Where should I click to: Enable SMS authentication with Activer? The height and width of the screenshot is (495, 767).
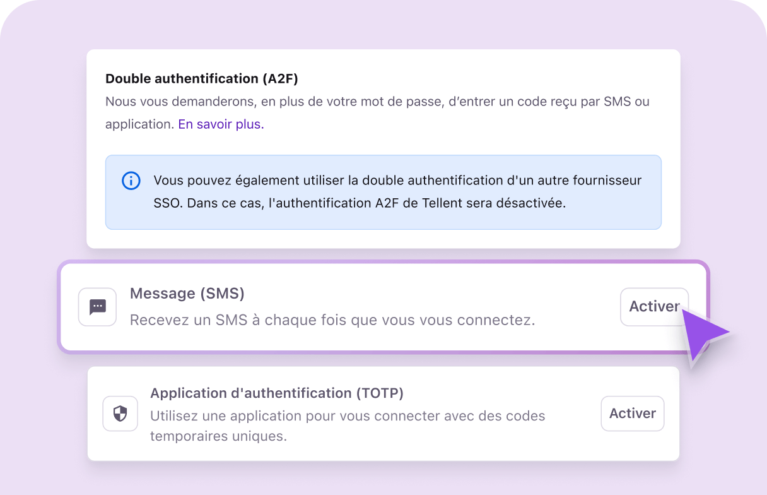[654, 307]
